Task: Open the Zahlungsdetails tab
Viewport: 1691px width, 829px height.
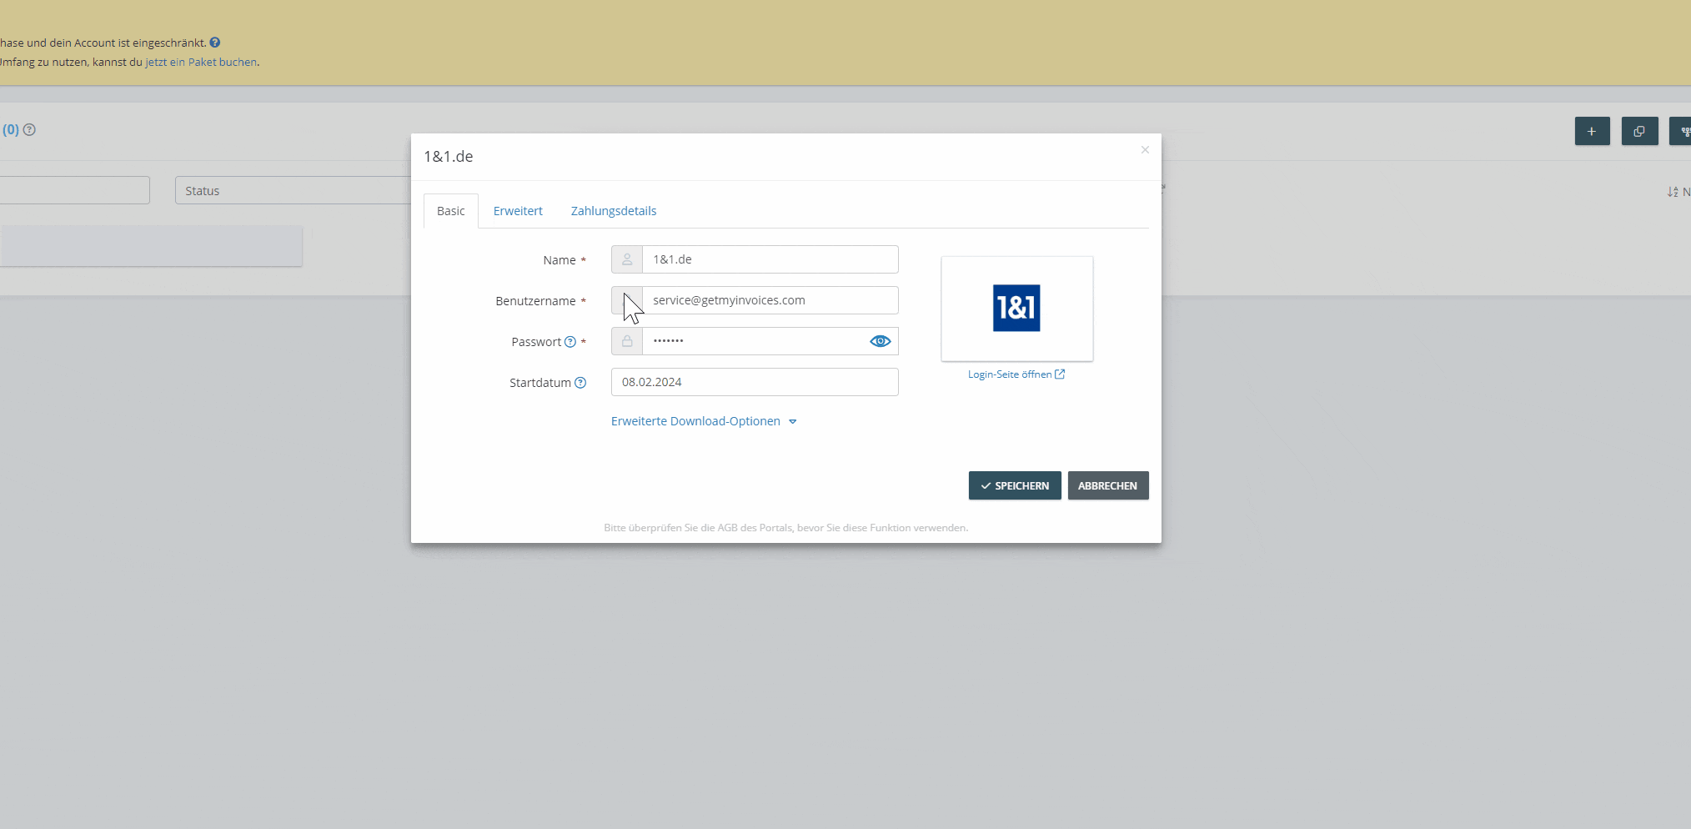Action: (x=614, y=211)
